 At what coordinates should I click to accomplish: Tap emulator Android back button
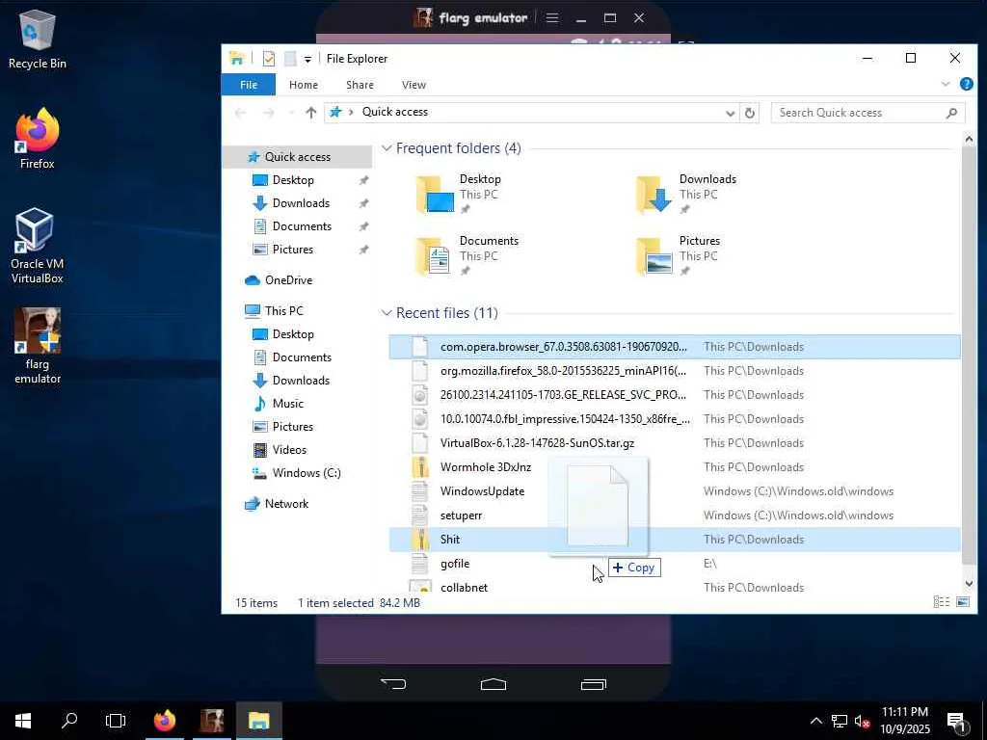pos(393,684)
